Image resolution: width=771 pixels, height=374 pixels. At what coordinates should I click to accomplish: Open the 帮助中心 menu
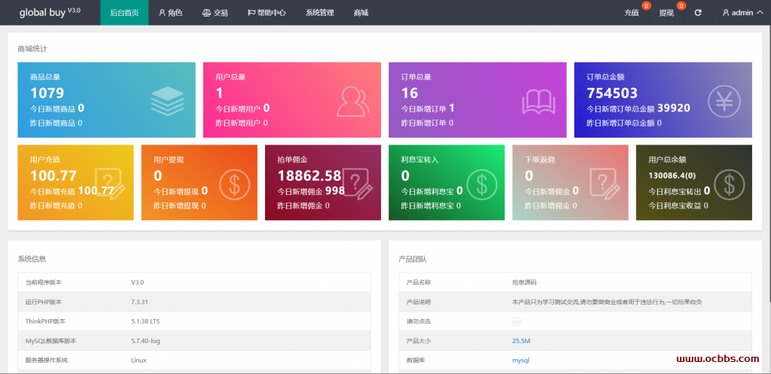[x=267, y=13]
